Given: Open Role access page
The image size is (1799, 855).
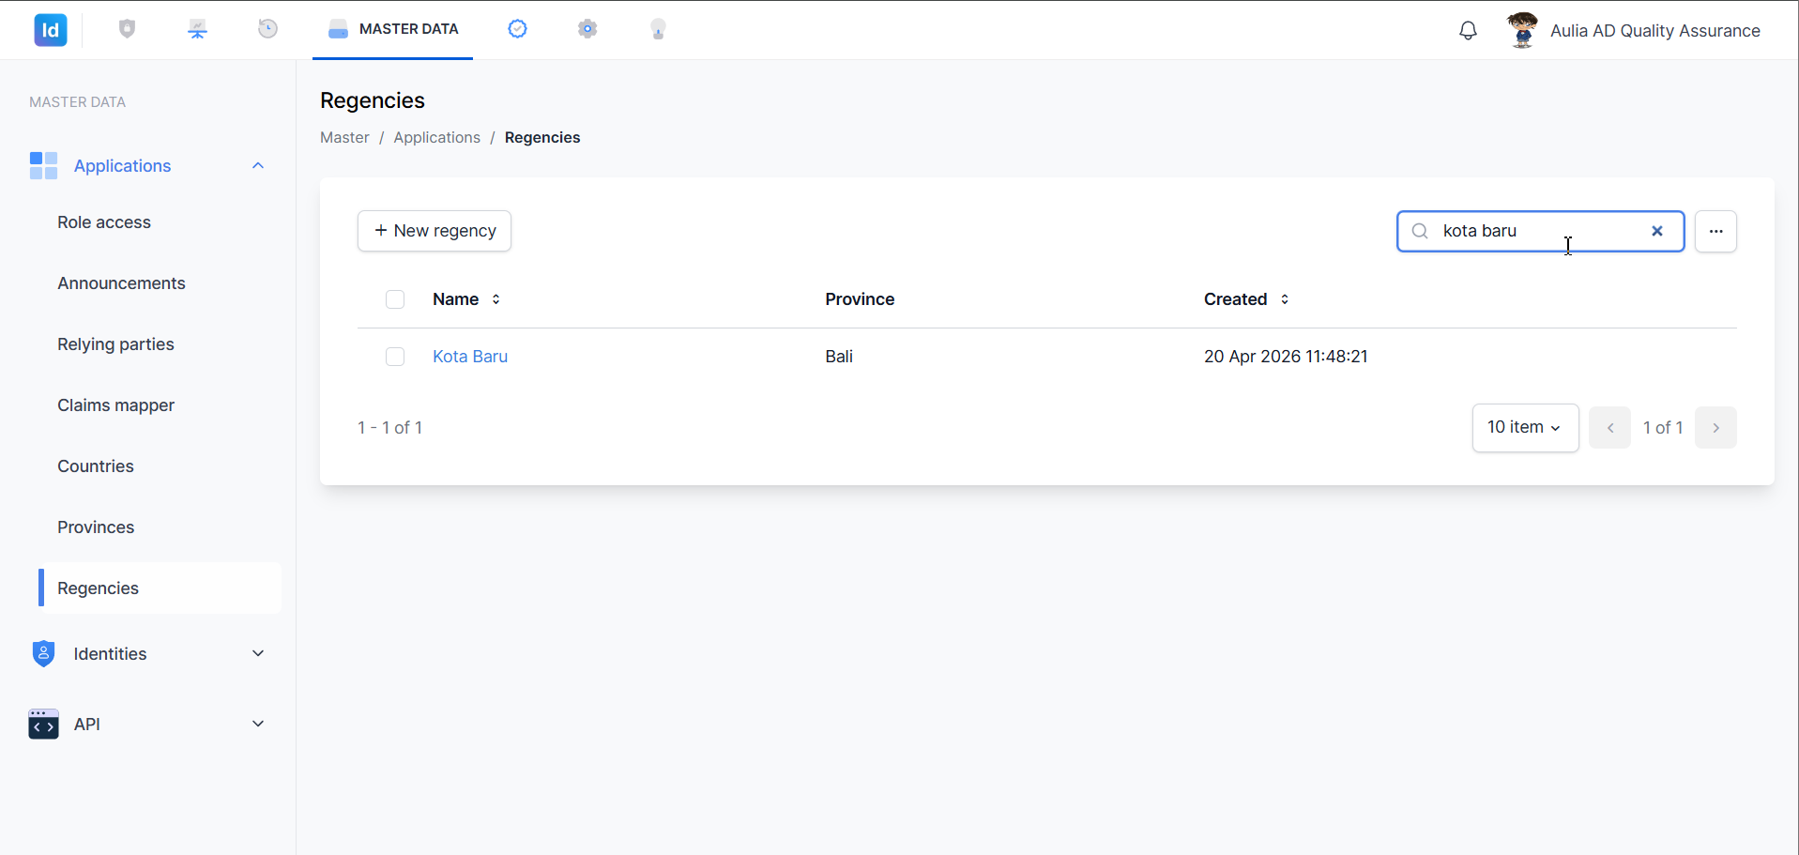Looking at the screenshot, I should pyautogui.click(x=104, y=222).
